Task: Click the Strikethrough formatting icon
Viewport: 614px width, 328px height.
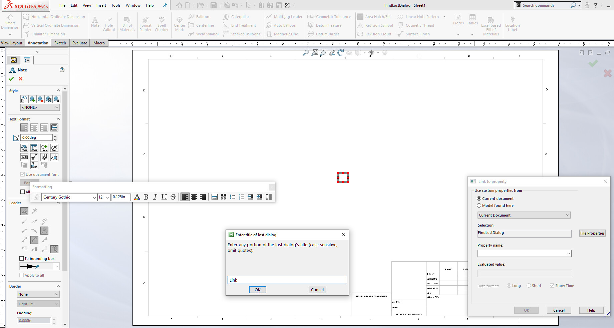Action: point(173,197)
